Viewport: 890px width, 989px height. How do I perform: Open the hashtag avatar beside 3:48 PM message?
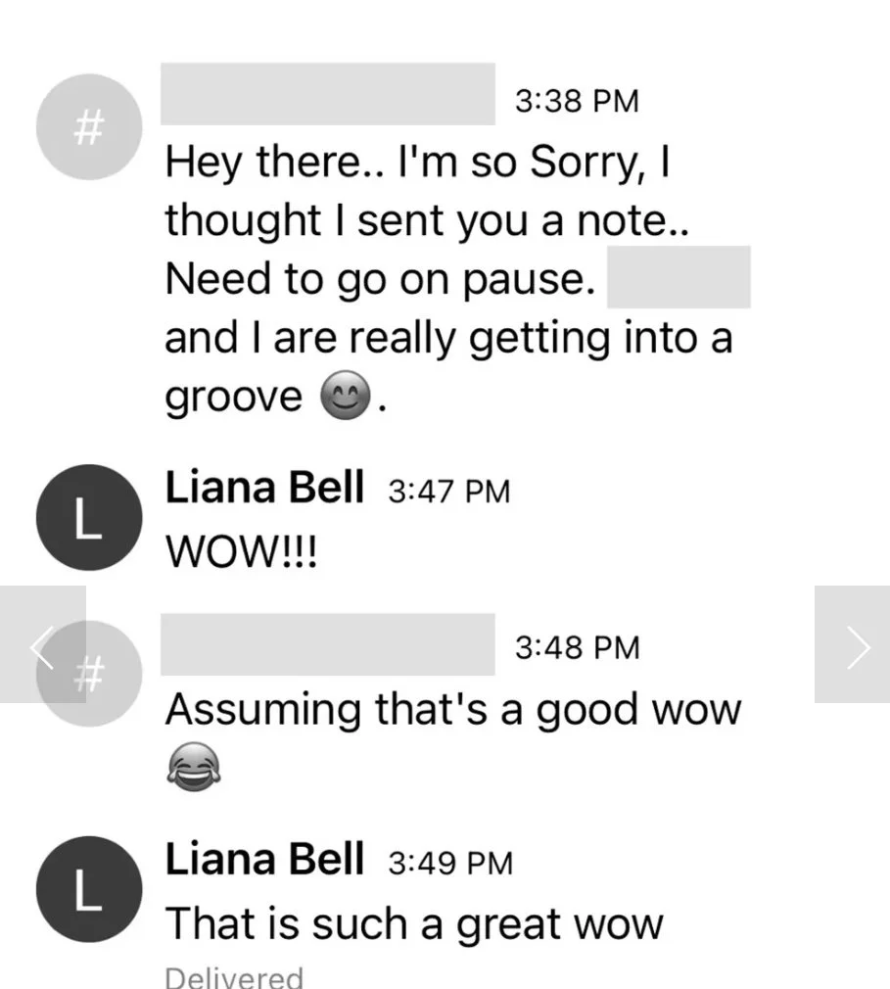[x=89, y=674]
